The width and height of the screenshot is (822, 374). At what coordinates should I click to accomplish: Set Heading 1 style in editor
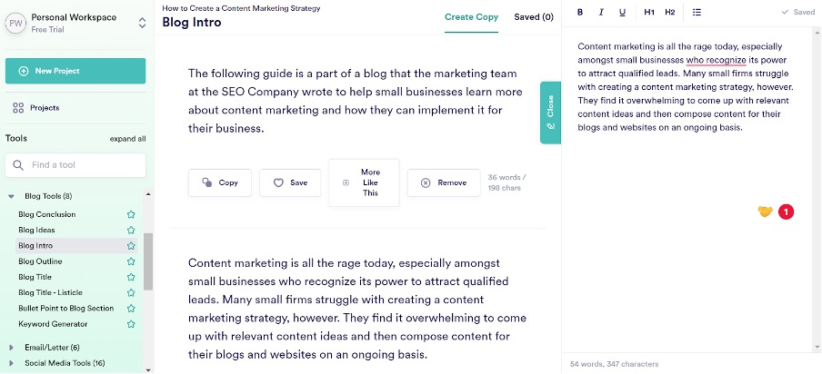pyautogui.click(x=649, y=13)
